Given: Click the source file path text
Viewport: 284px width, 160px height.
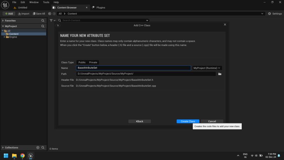Looking at the screenshot, I should click(x=116, y=86).
